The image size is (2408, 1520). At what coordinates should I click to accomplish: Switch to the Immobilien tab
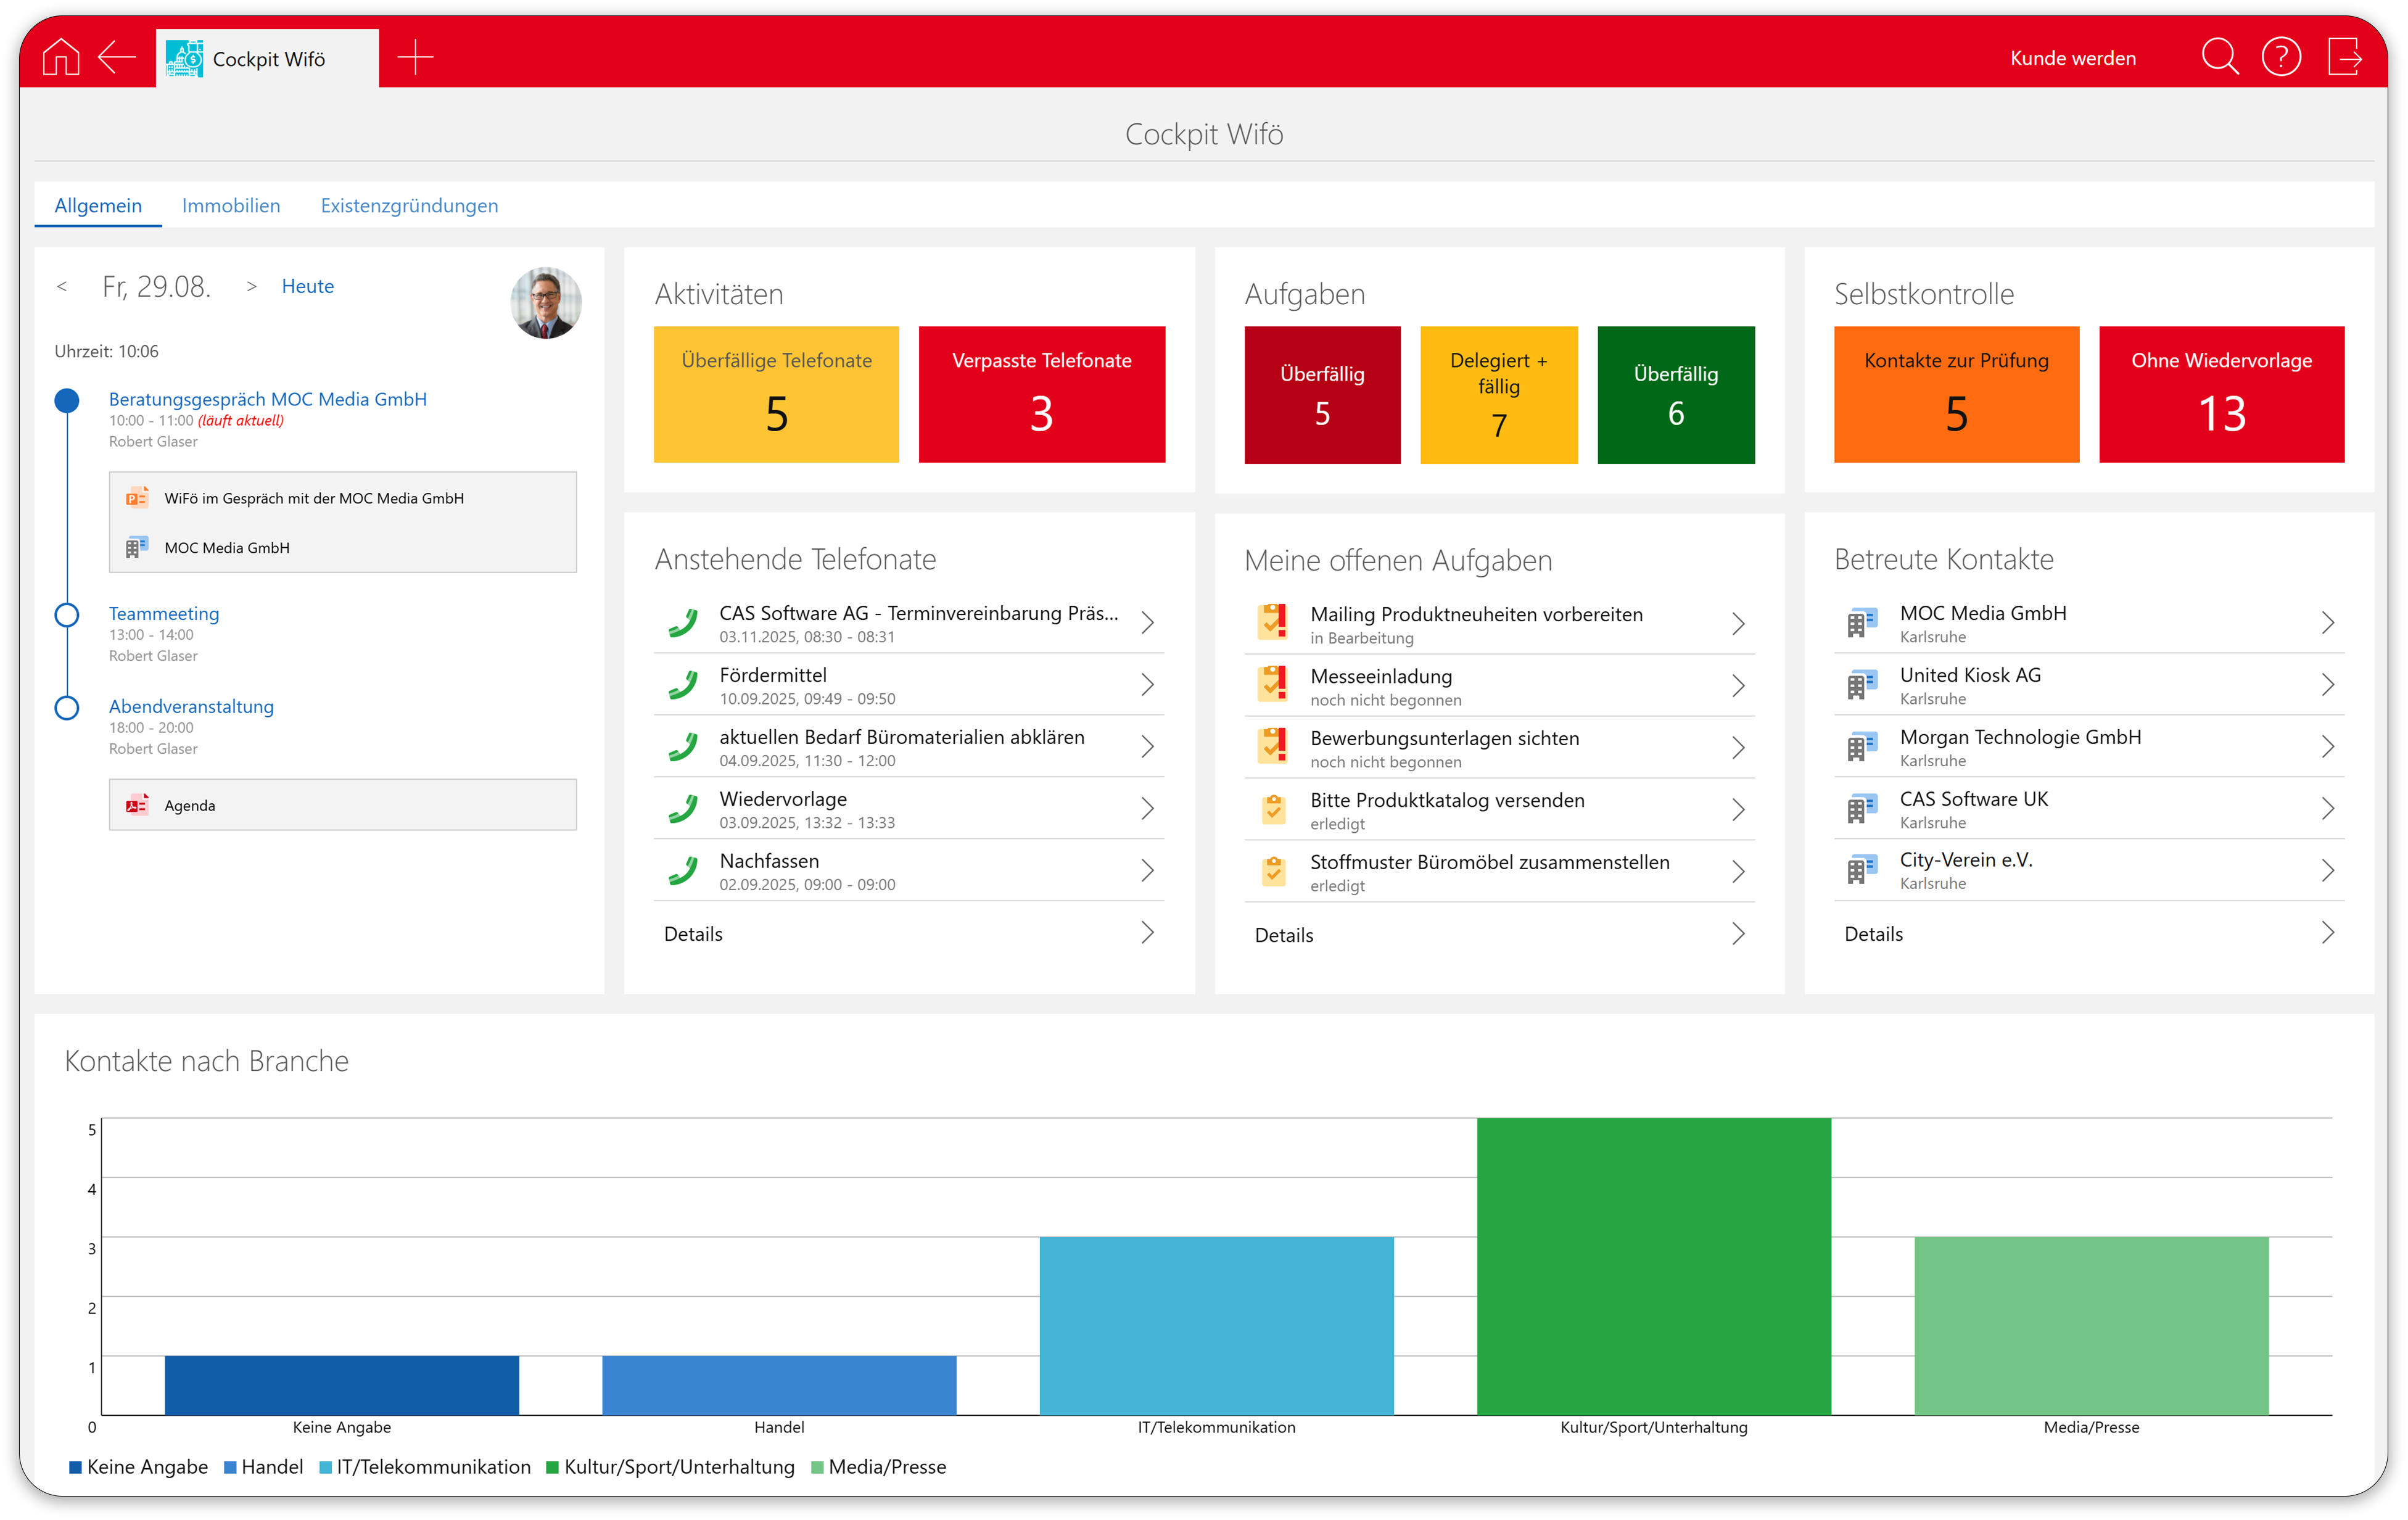pos(231,206)
